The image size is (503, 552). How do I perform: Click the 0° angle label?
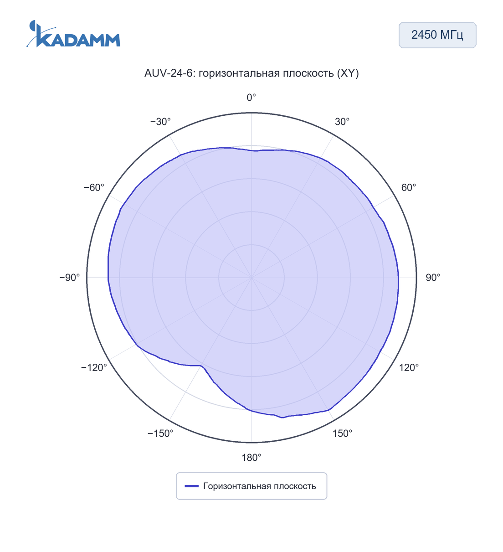click(251, 98)
